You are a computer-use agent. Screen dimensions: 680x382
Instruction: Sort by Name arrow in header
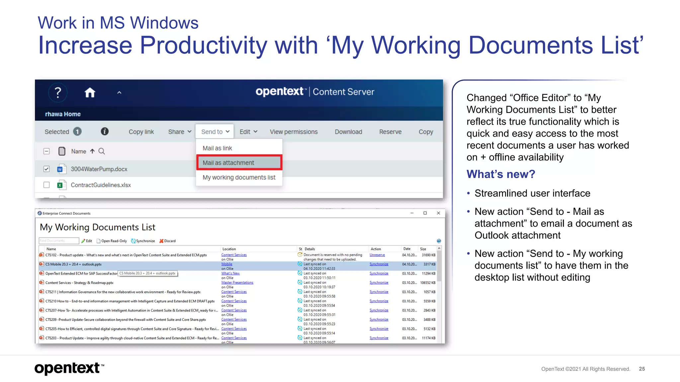coord(92,151)
